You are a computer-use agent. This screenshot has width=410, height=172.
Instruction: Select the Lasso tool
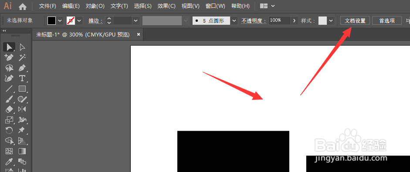(9, 68)
